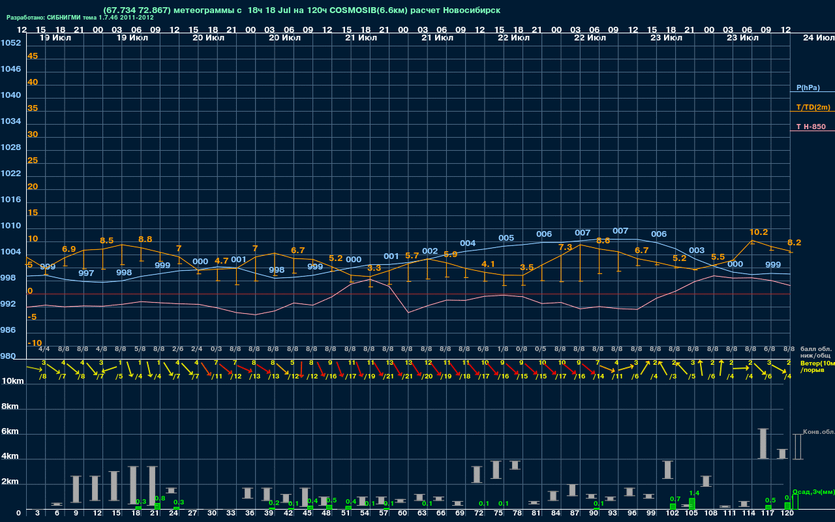The width and height of the screenshot is (835, 522).
Task: Select the 10.2 temperature value
Action: coord(759,232)
